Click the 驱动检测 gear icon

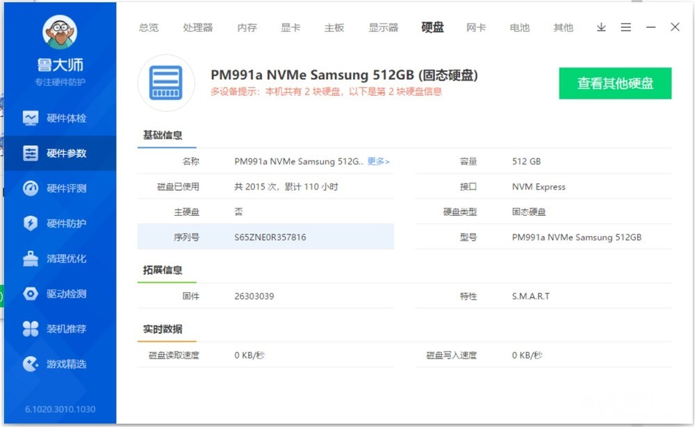click(30, 294)
